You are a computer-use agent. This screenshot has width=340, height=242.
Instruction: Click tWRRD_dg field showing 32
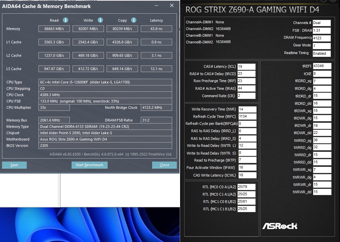[322, 147]
